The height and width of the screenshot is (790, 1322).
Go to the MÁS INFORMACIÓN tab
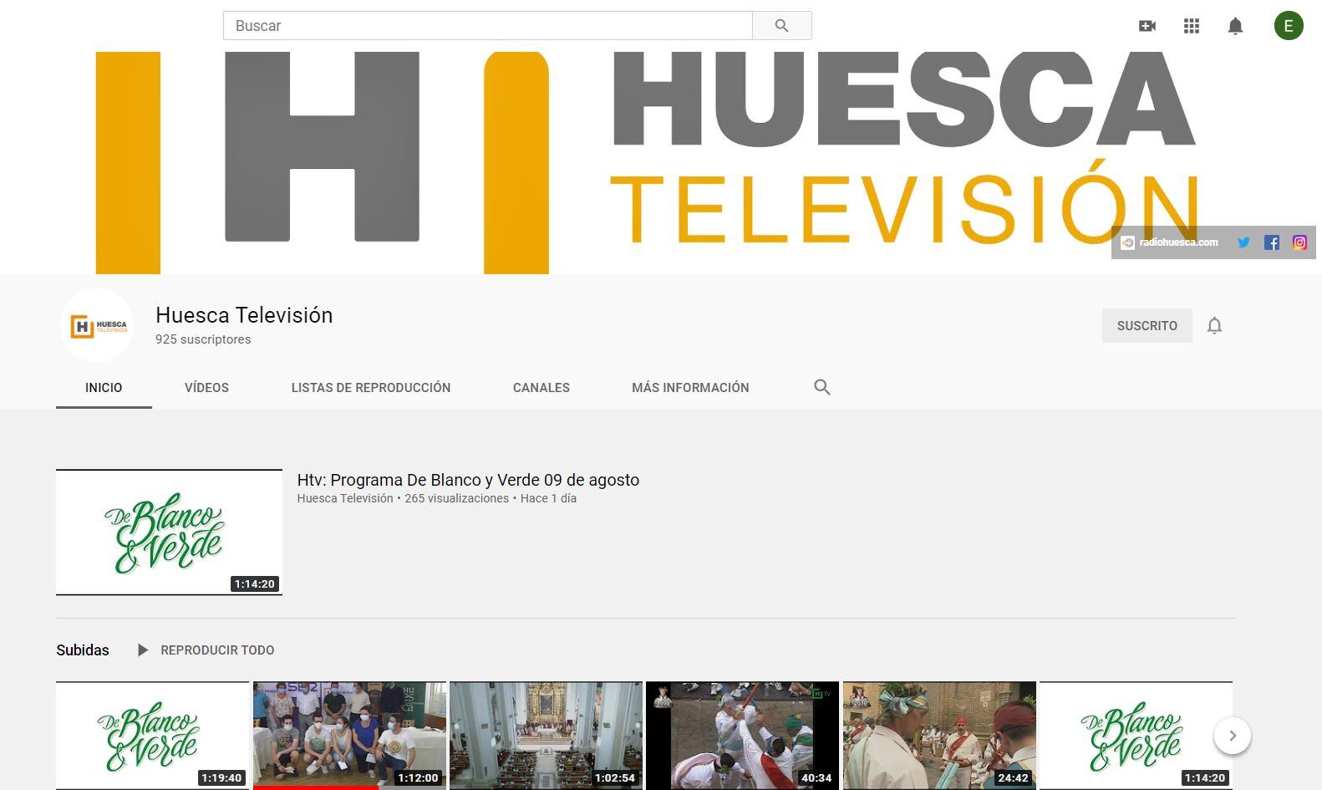690,388
